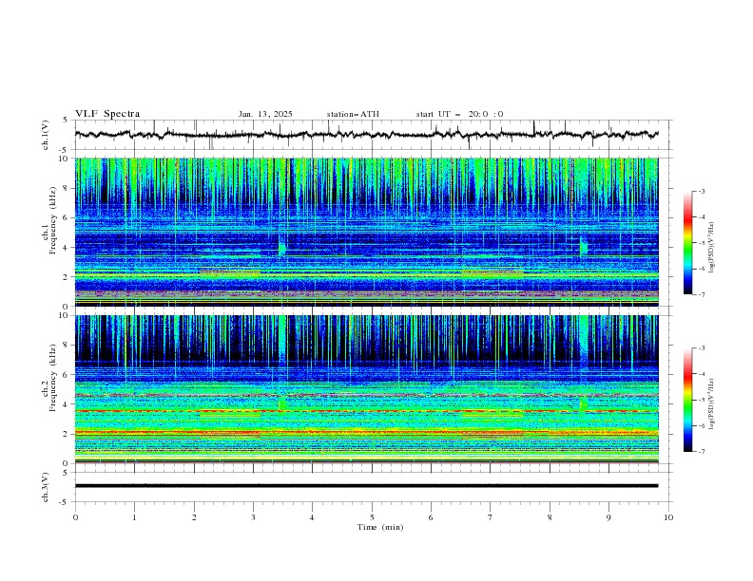Click time axis tick label "3"
Image resolution: width=753 pixels, height=581 pixels.
click(x=253, y=517)
